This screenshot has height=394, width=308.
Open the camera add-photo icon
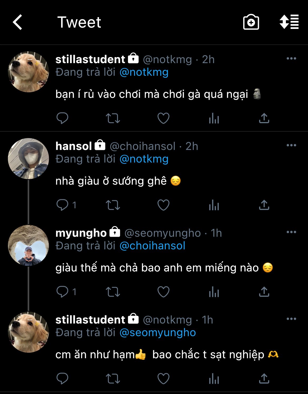tap(251, 22)
